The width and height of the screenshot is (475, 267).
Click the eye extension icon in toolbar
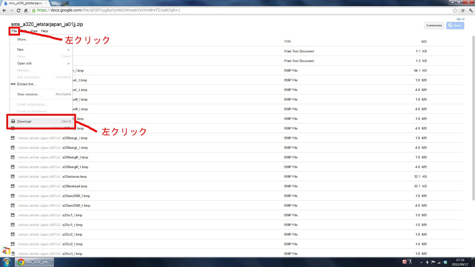click(x=463, y=10)
